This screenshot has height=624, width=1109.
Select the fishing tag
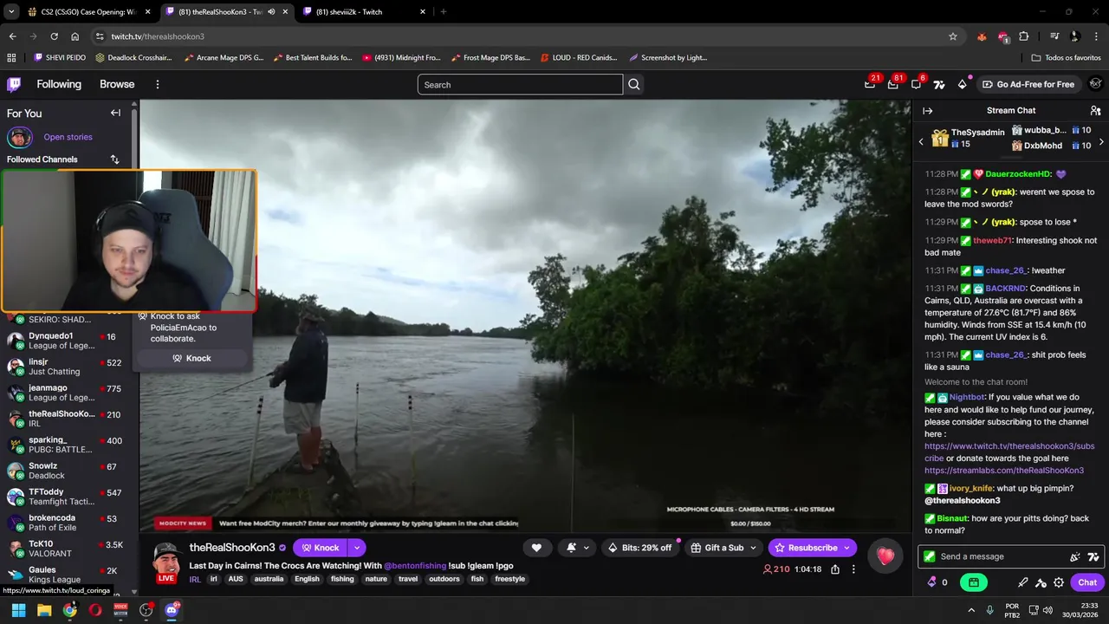[x=342, y=579]
